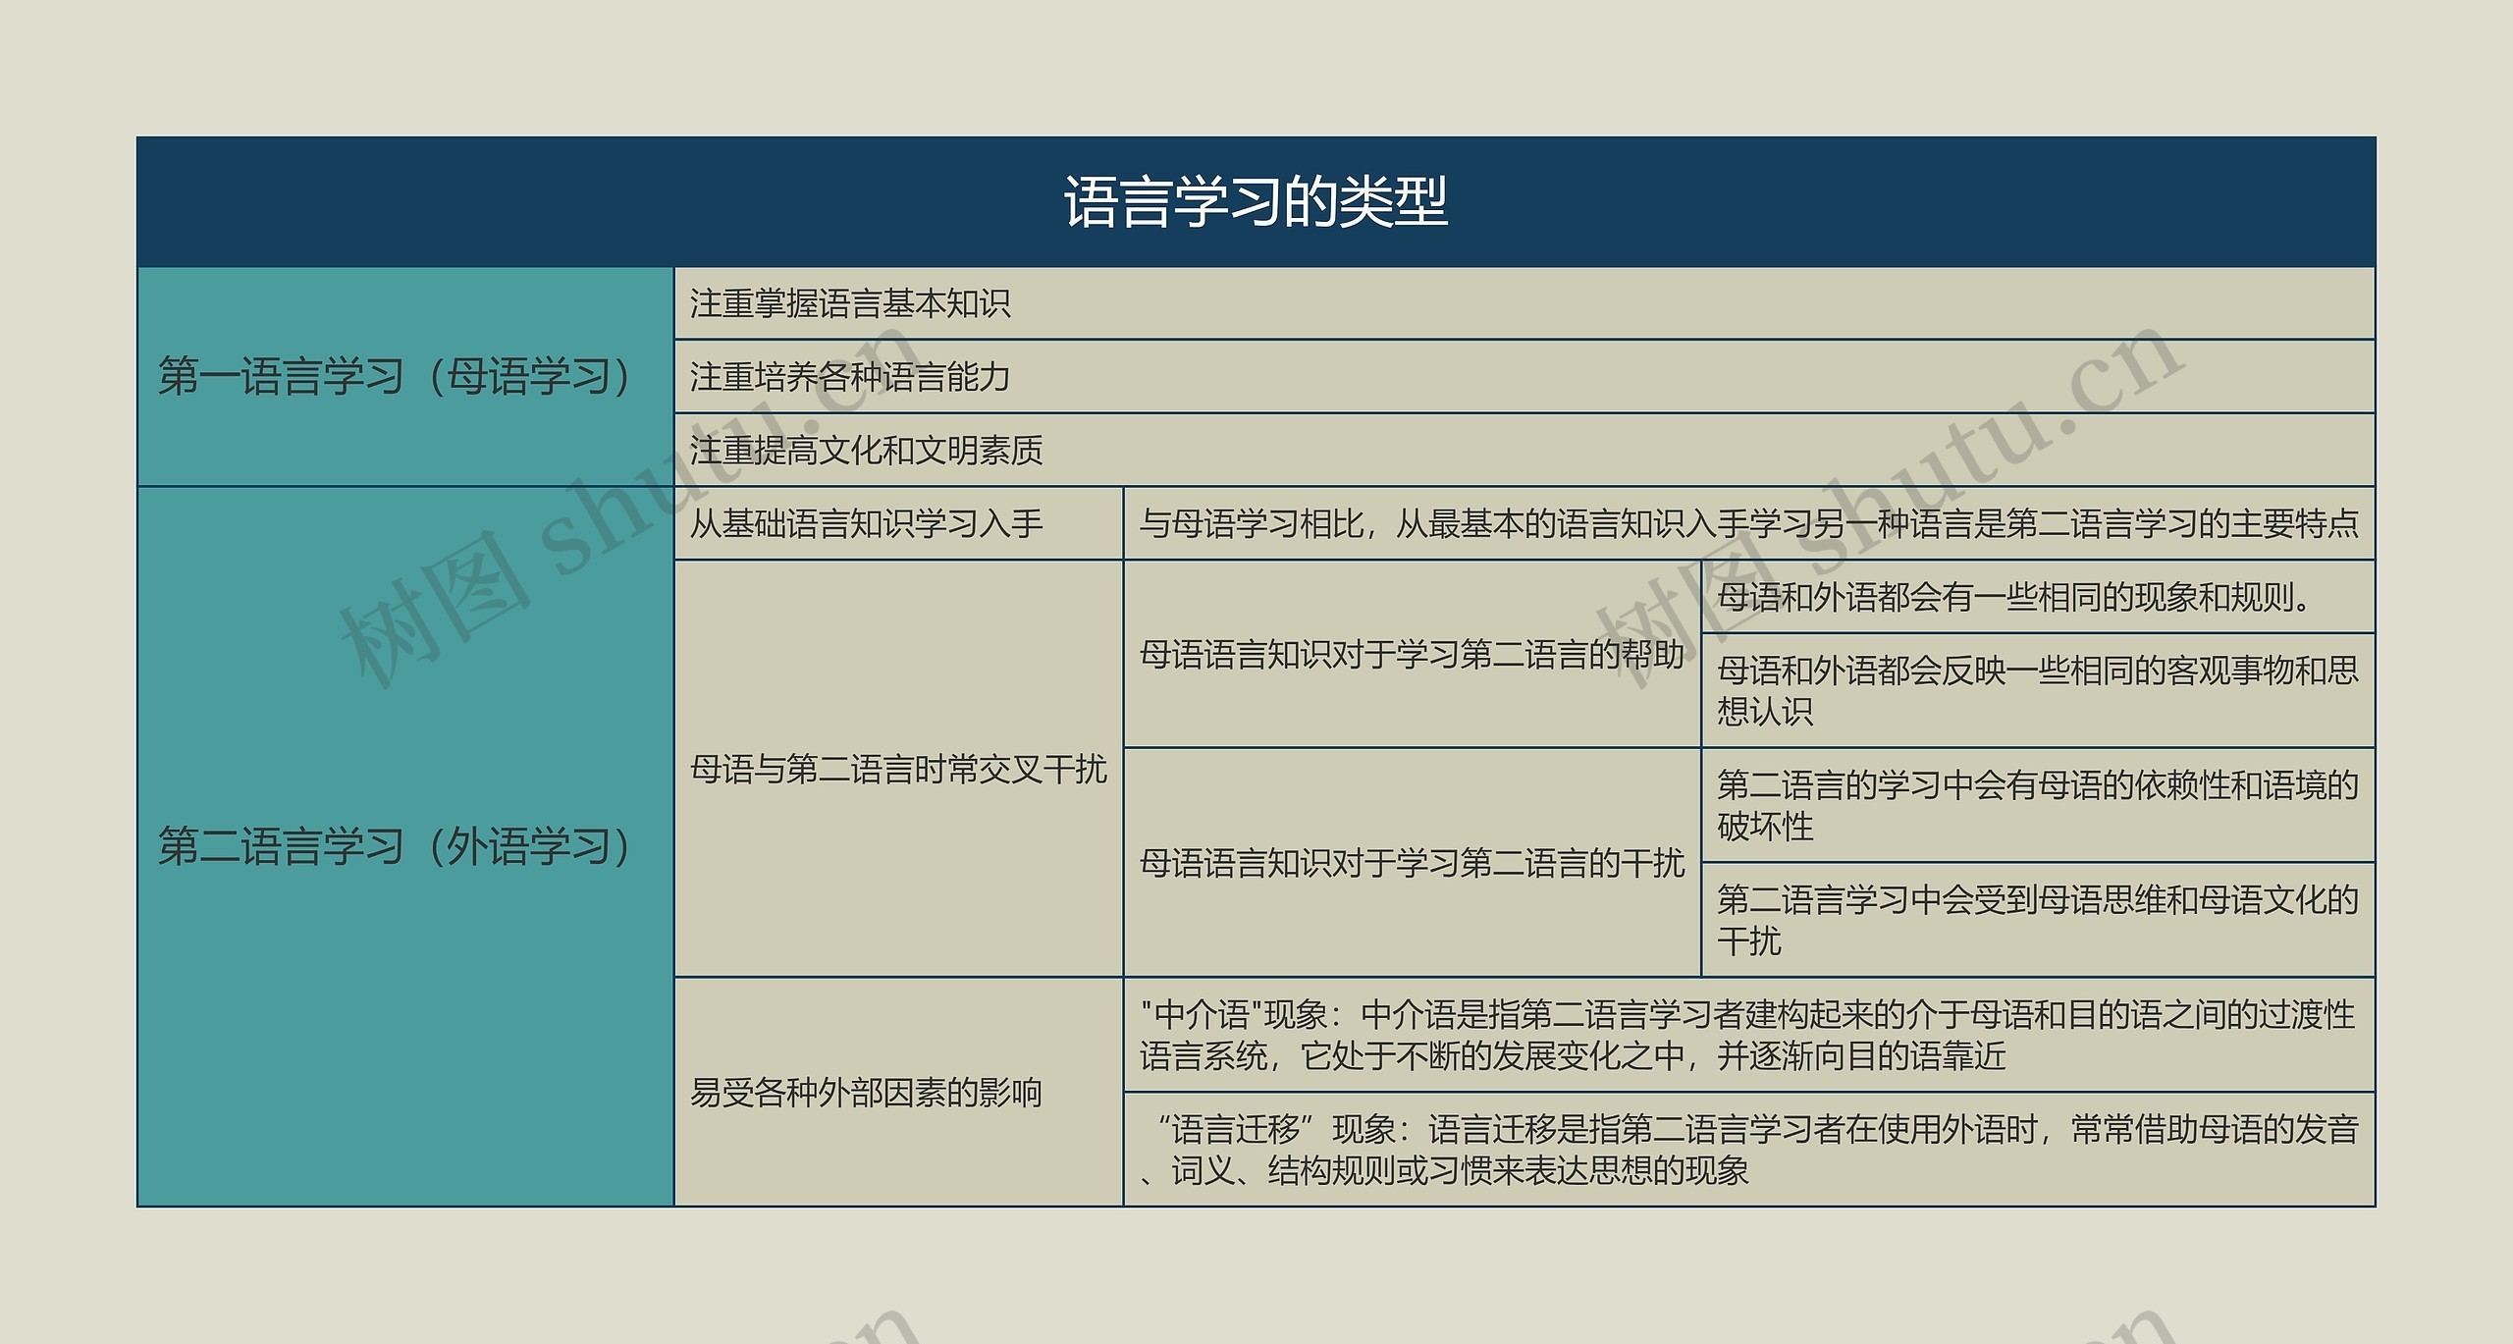Click the cell about '母语的依赖性和语境的破坏性'

[x=2038, y=805]
